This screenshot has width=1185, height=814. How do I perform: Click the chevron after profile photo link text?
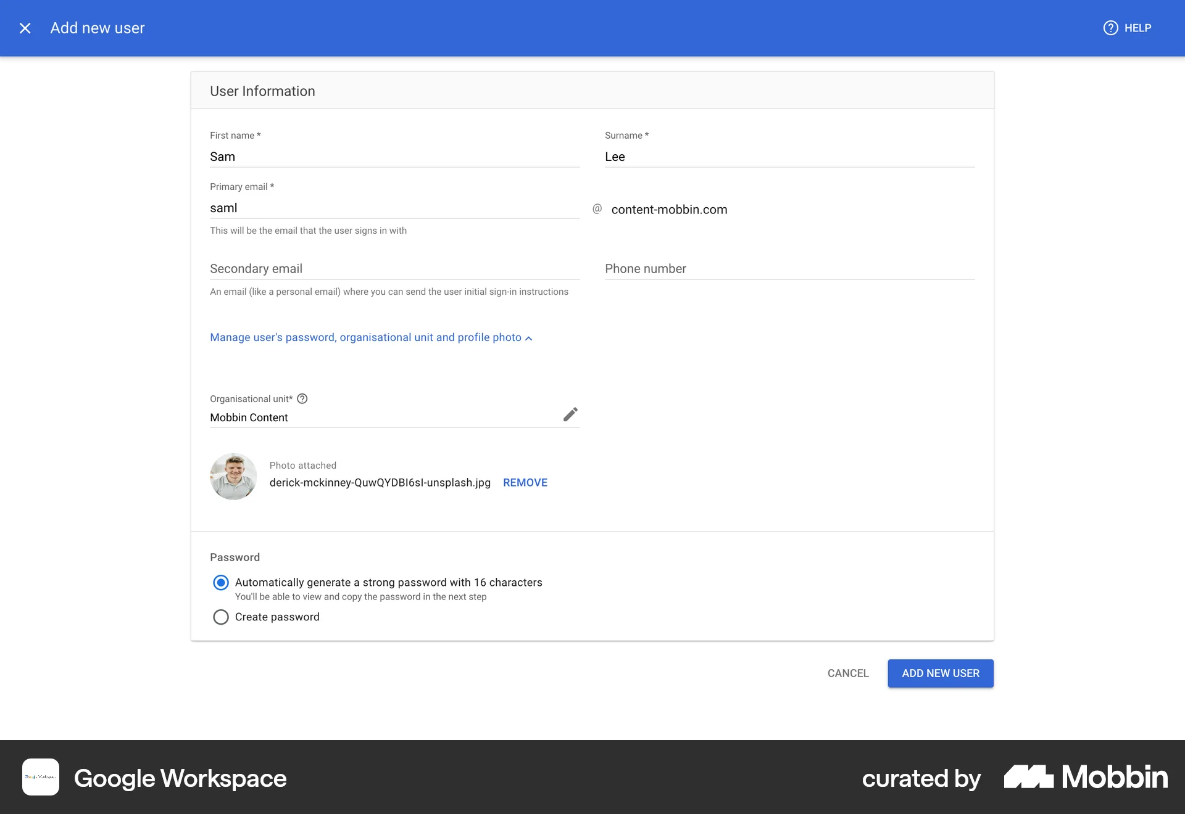coord(530,338)
